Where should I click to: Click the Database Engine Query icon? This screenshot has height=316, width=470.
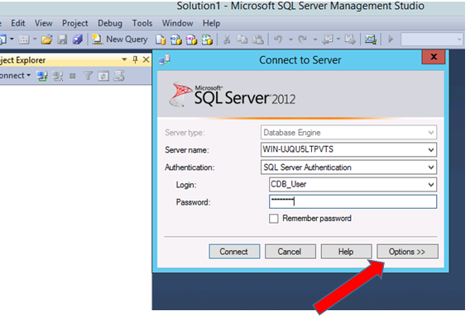pyautogui.click(x=161, y=40)
